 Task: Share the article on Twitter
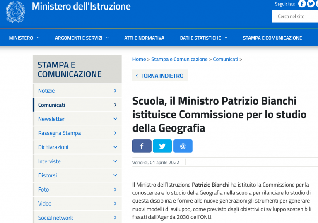(162, 146)
